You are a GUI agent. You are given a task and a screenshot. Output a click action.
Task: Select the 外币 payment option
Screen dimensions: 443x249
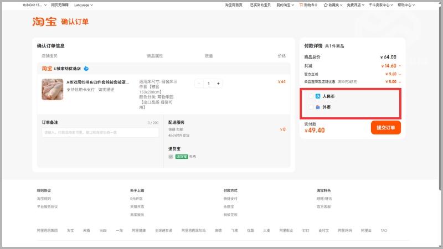(310, 107)
